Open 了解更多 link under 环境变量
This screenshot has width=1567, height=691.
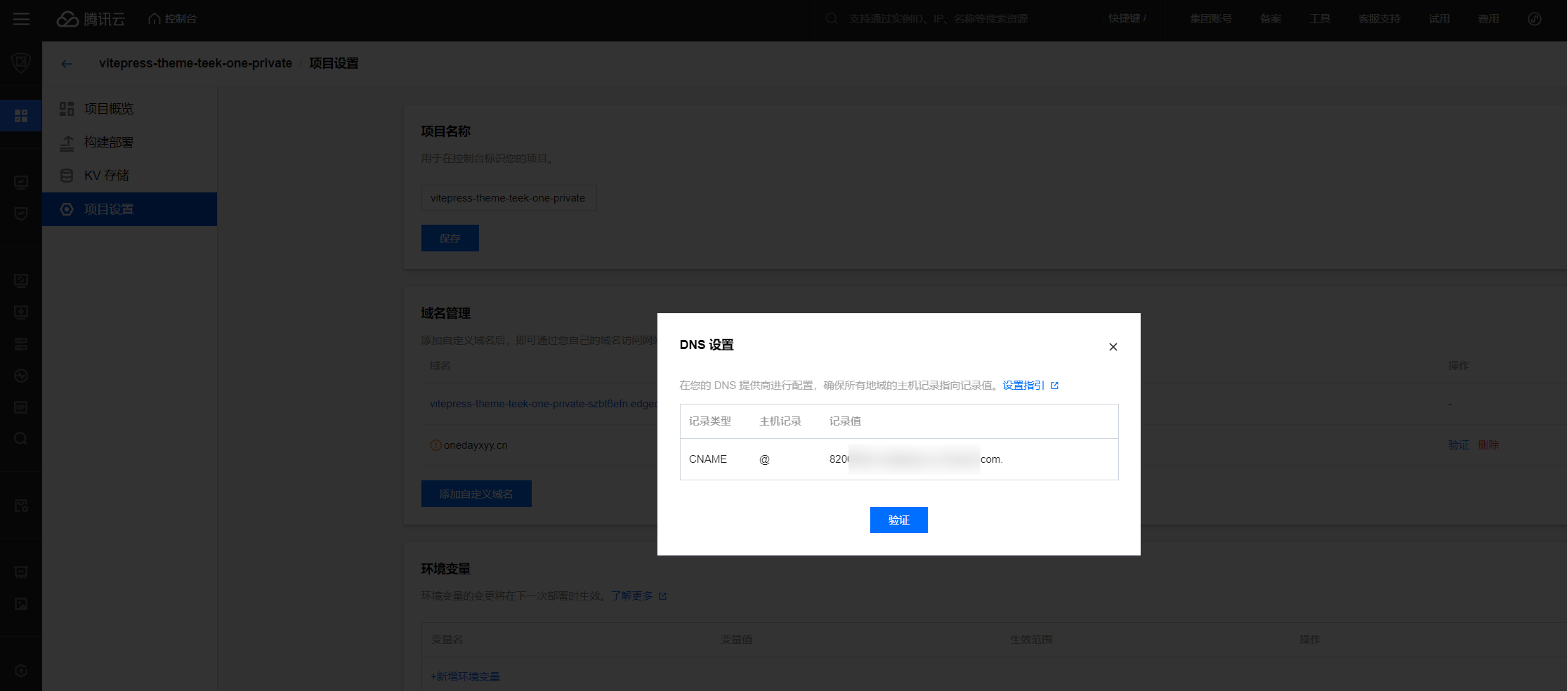(631, 596)
